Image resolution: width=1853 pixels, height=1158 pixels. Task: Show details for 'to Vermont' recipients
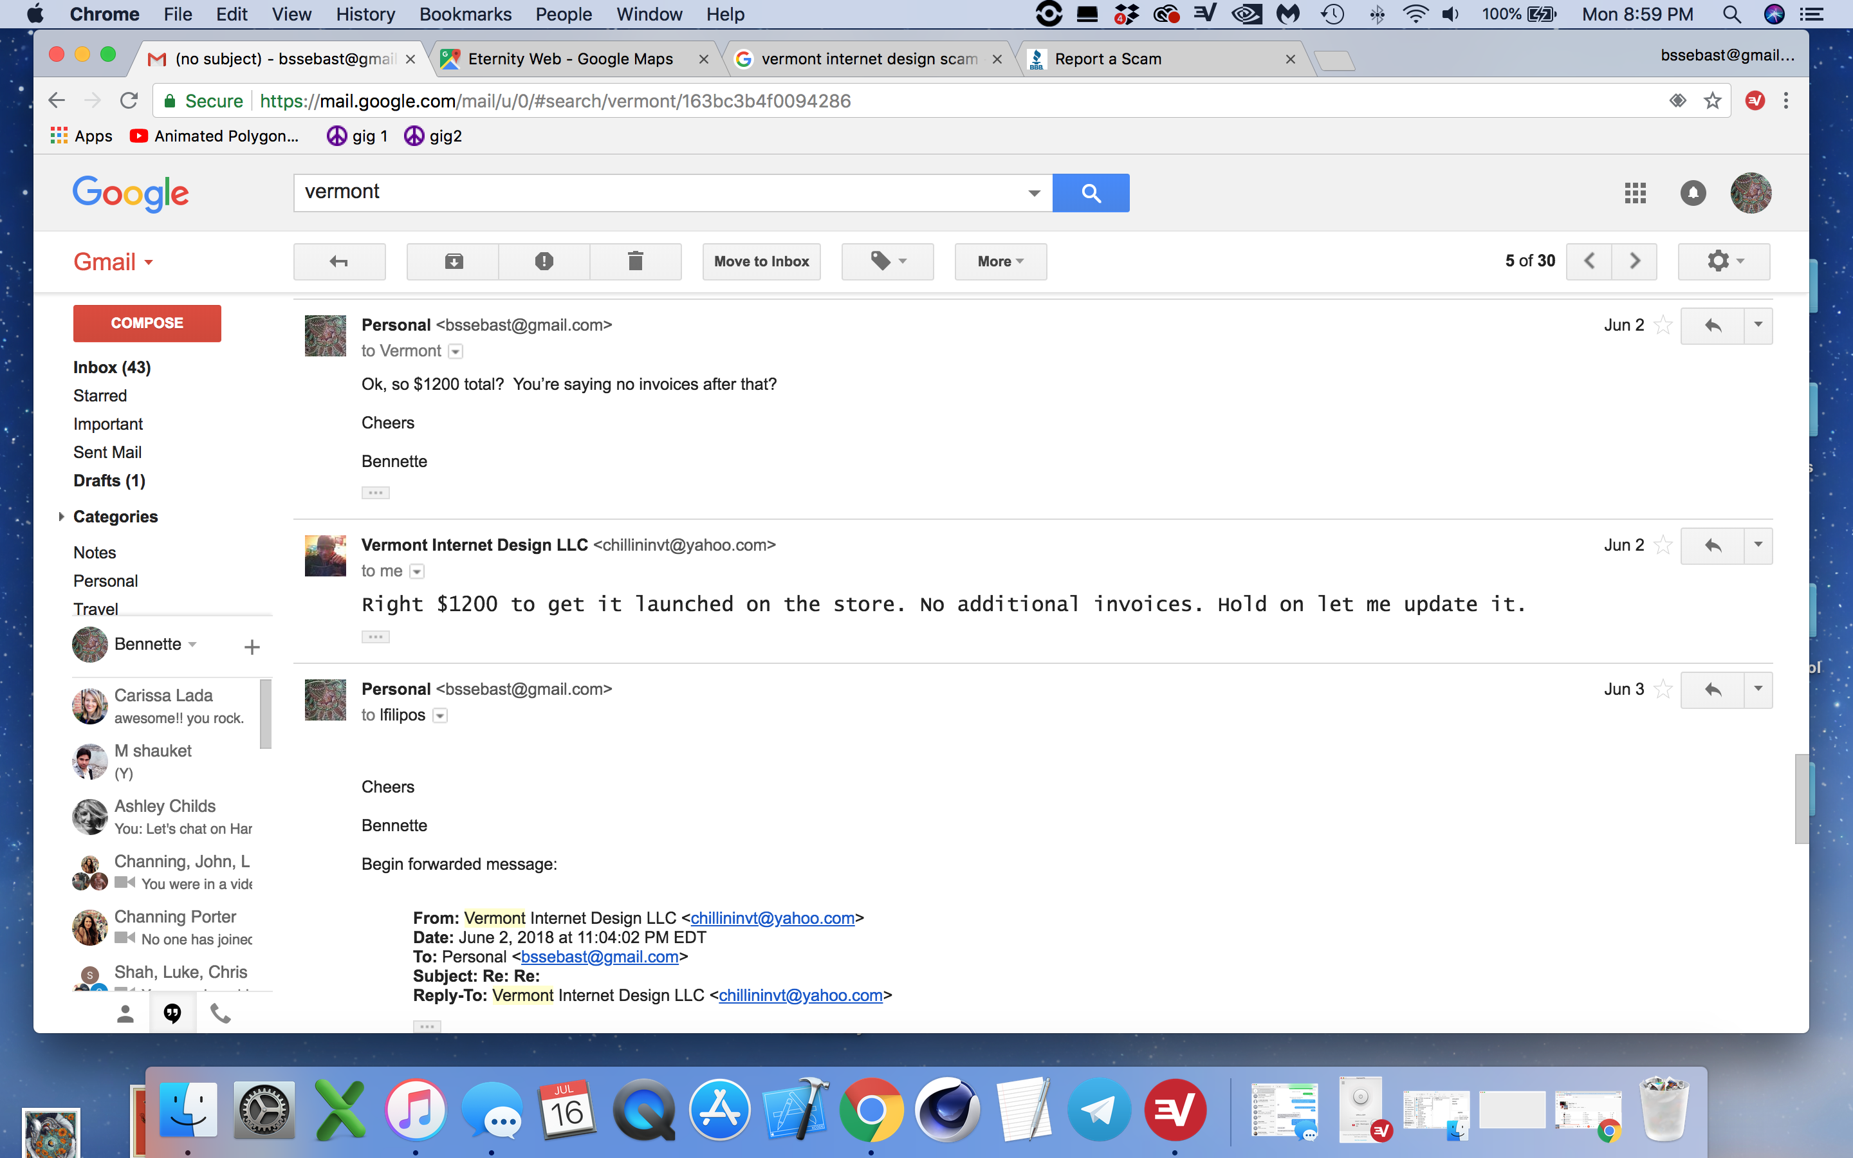pyautogui.click(x=456, y=351)
